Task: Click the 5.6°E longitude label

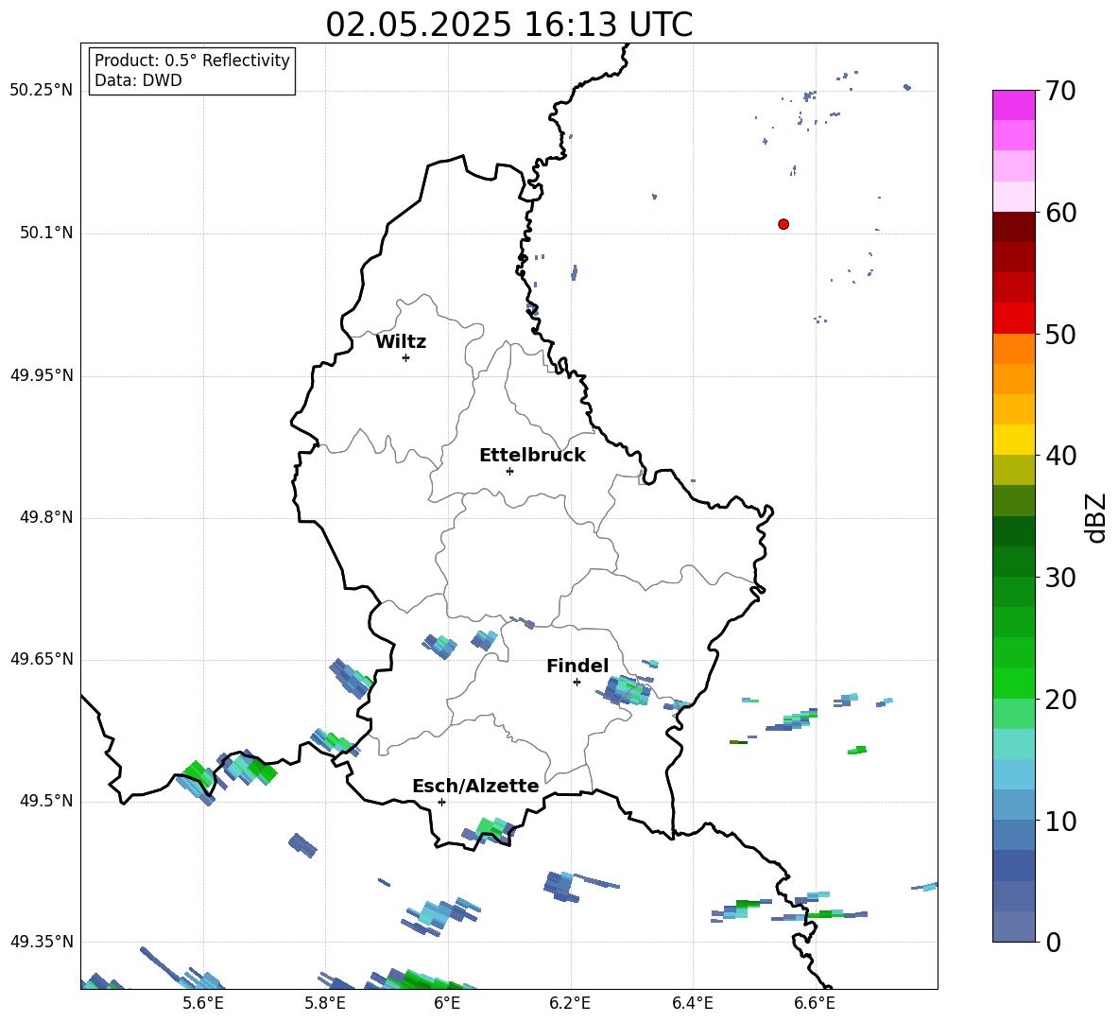Action: (x=203, y=1003)
